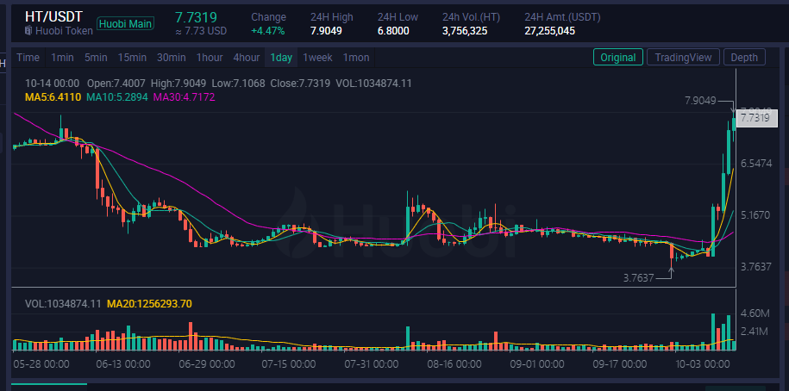
Task: Show the Depth chart
Action: (x=744, y=58)
